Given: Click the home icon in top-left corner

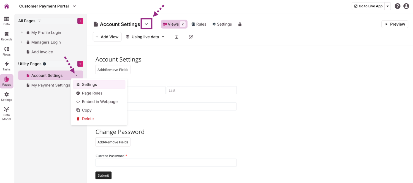Looking at the screenshot, I should point(7,6).
